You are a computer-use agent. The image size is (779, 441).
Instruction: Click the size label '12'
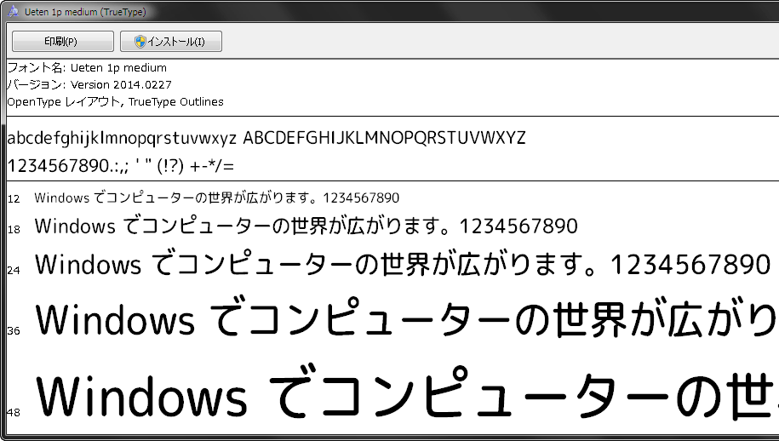(x=14, y=199)
